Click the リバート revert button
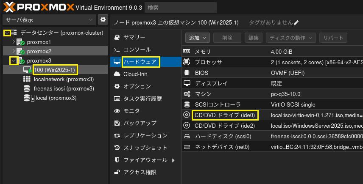This screenshot has width=363, height=184. (333, 38)
